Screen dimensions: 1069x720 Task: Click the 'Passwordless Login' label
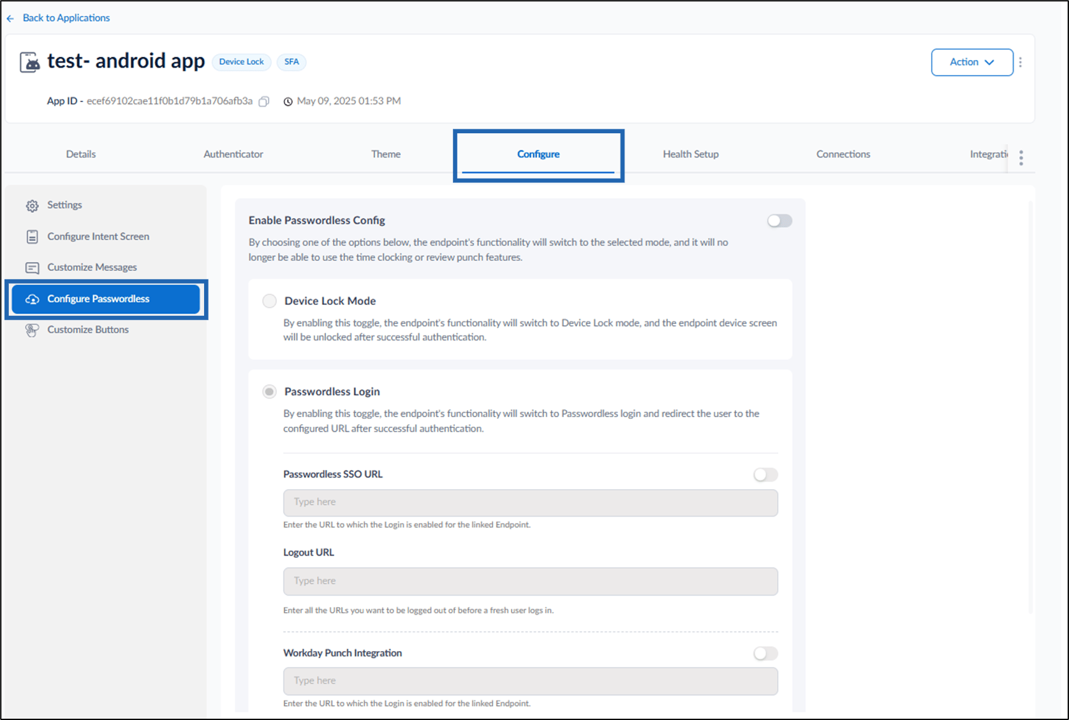[332, 392]
